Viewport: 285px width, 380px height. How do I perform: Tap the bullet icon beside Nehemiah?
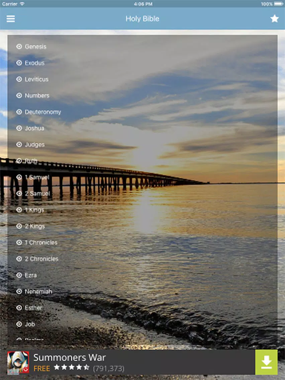[x=19, y=291]
